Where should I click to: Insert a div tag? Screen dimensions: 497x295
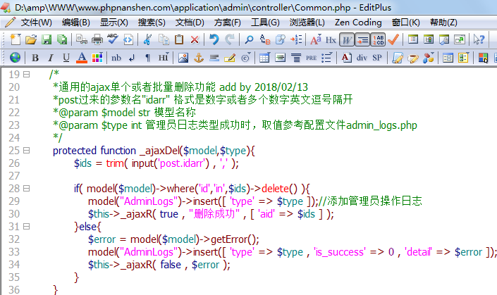tap(362, 58)
